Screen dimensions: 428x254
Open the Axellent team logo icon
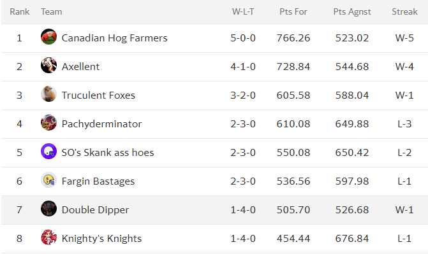[x=49, y=65]
